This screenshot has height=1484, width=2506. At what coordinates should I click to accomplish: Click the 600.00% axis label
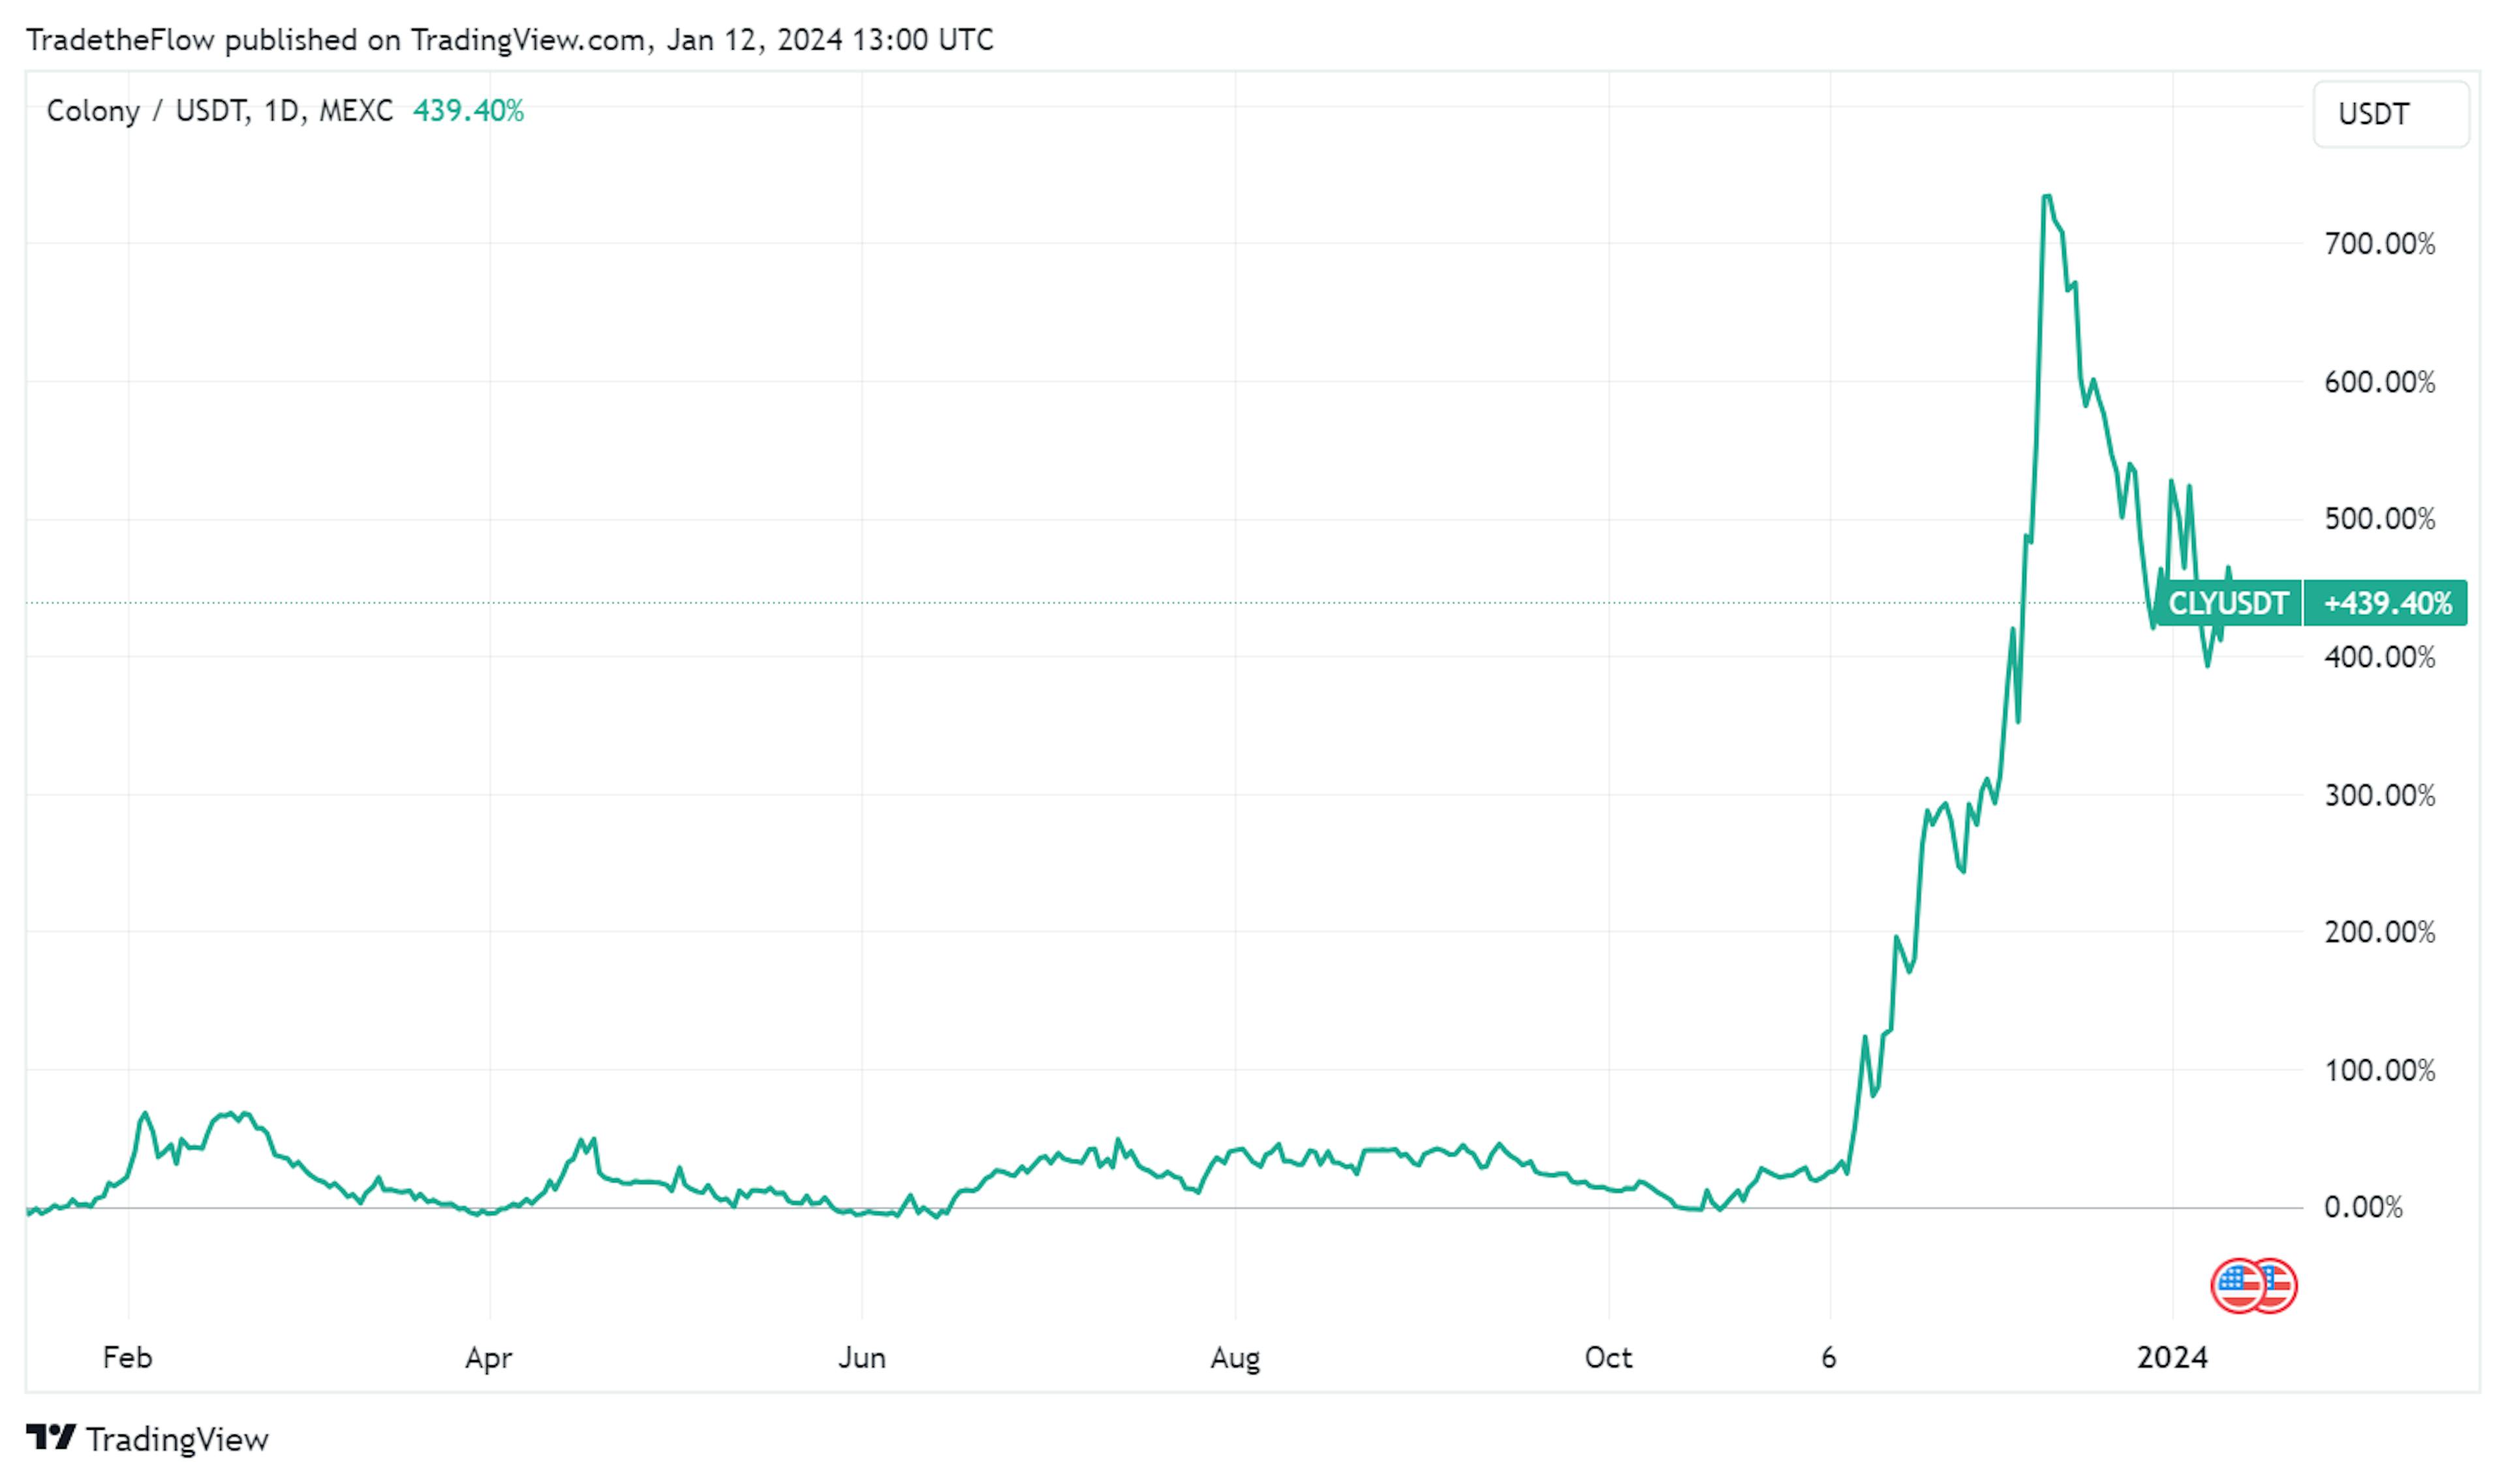[2380, 381]
